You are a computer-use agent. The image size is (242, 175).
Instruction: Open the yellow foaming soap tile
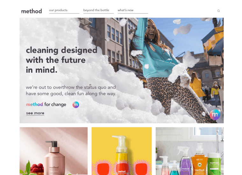122,151
